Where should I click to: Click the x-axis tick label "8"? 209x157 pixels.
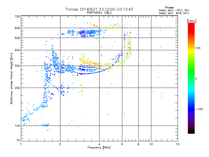[138, 144]
